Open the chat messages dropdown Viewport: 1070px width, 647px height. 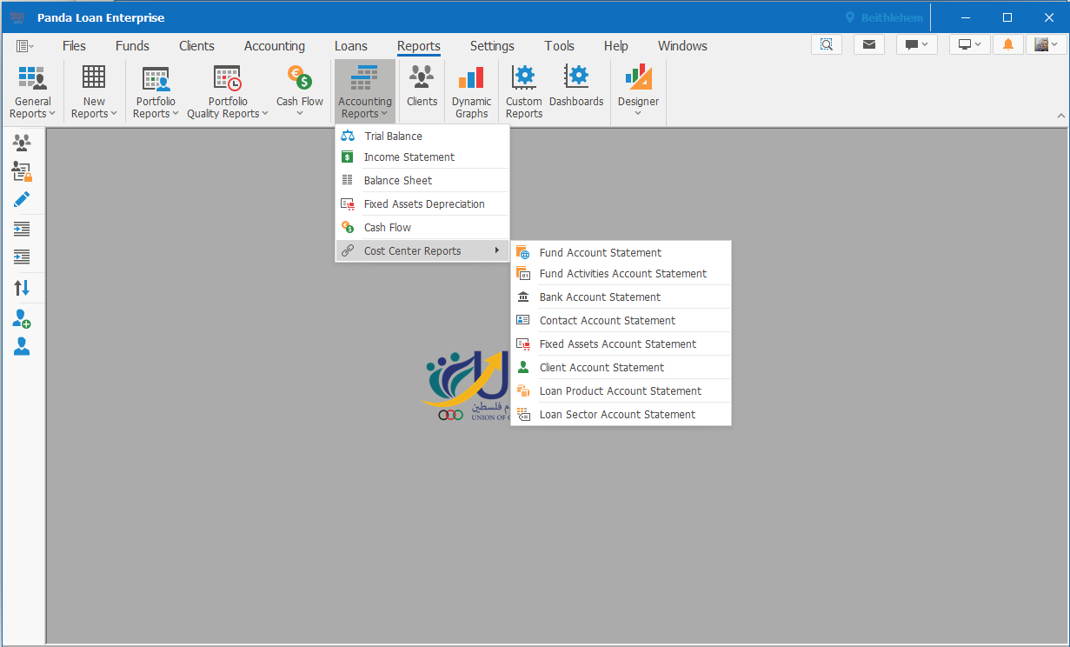click(917, 44)
